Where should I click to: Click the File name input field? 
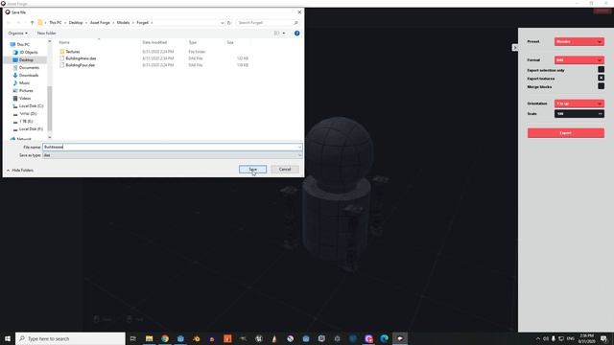[170, 147]
